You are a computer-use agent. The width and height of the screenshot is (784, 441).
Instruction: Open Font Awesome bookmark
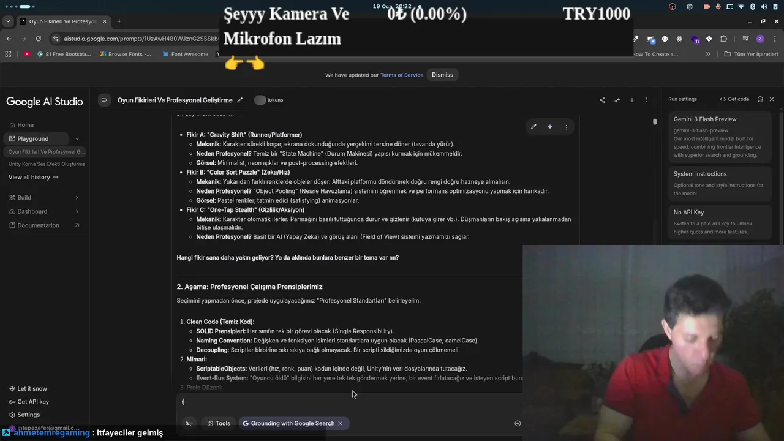[185, 54]
